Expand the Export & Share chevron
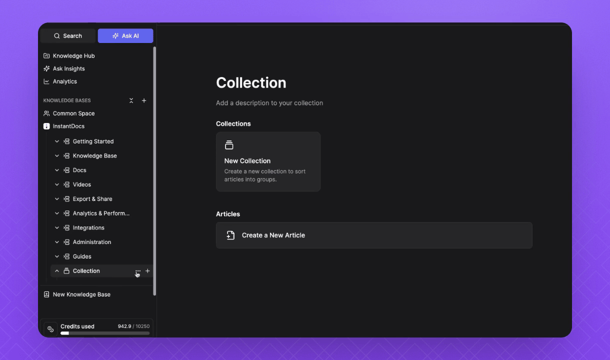This screenshot has width=610, height=360. click(57, 199)
